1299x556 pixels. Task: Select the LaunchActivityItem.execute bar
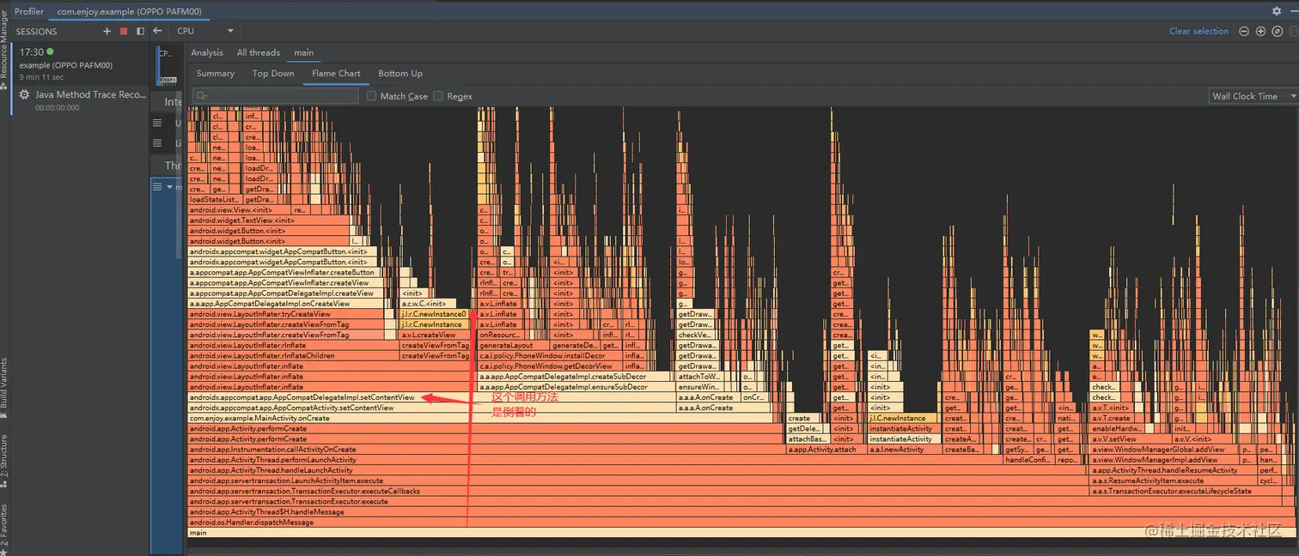click(637, 480)
